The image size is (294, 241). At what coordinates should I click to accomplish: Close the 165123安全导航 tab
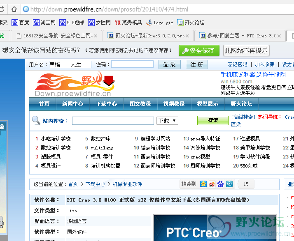[96, 36]
